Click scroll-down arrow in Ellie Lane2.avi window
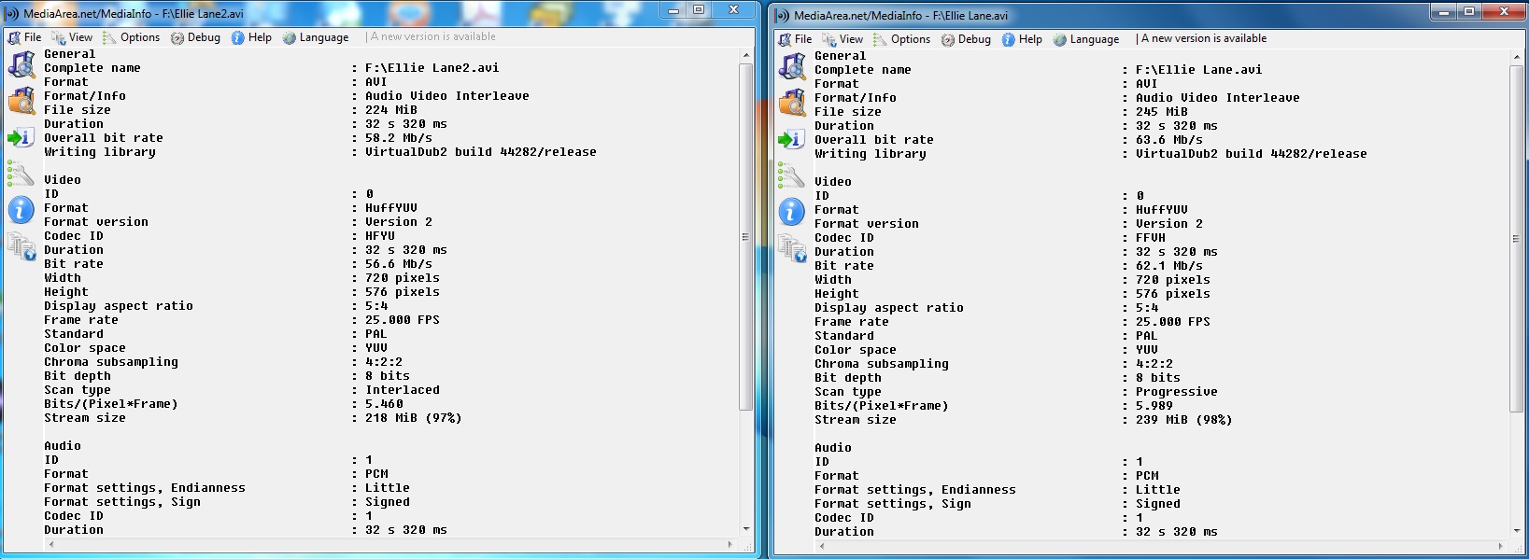1529x559 pixels. coord(745,529)
